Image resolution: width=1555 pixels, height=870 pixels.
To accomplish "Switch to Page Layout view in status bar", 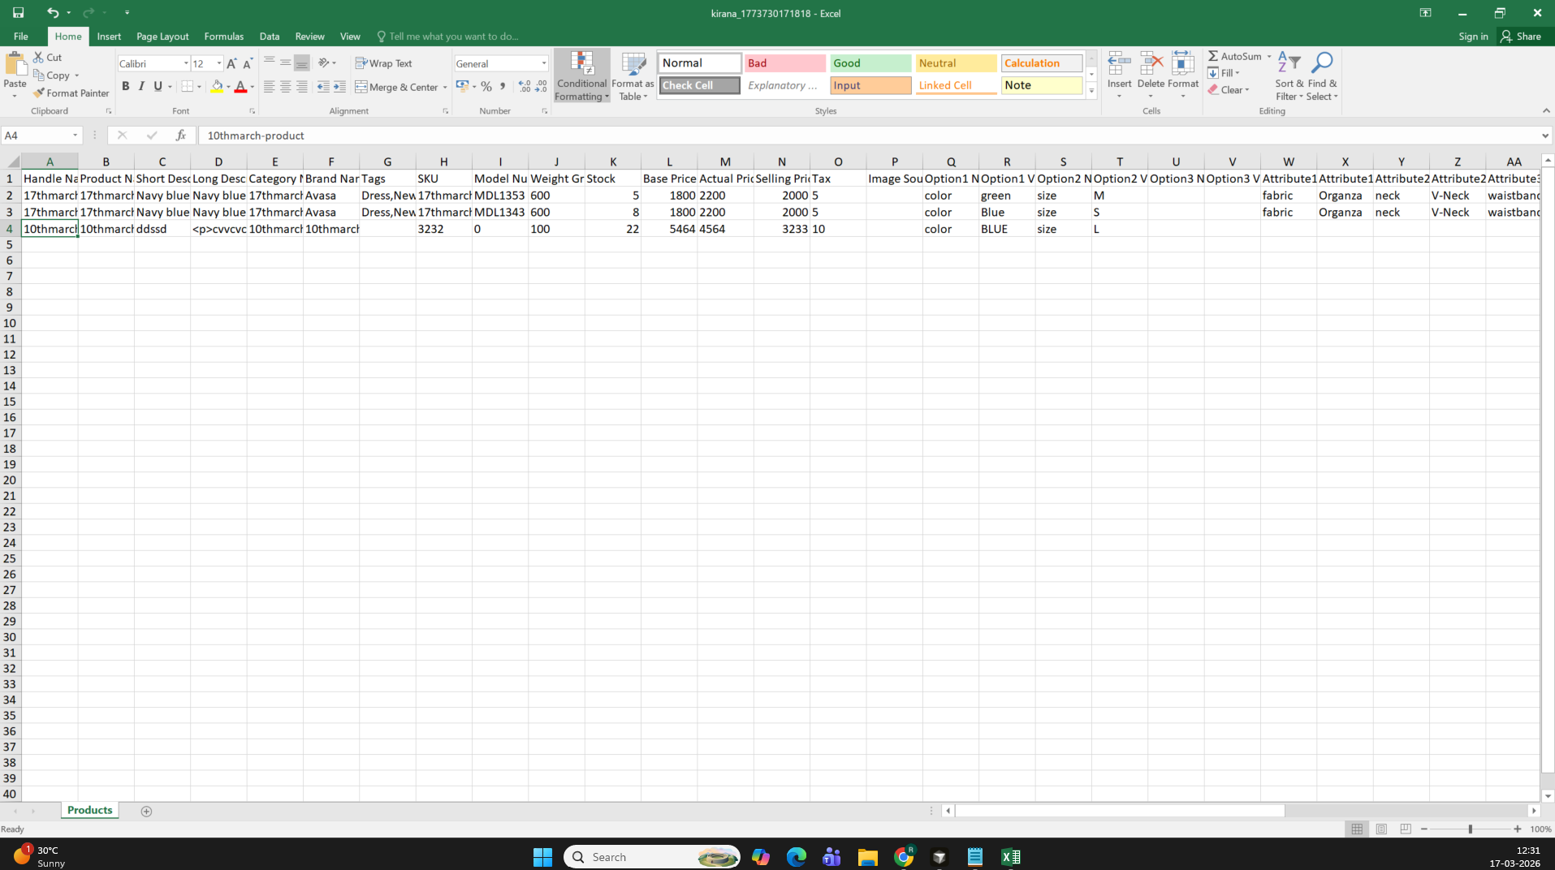I will pyautogui.click(x=1381, y=829).
